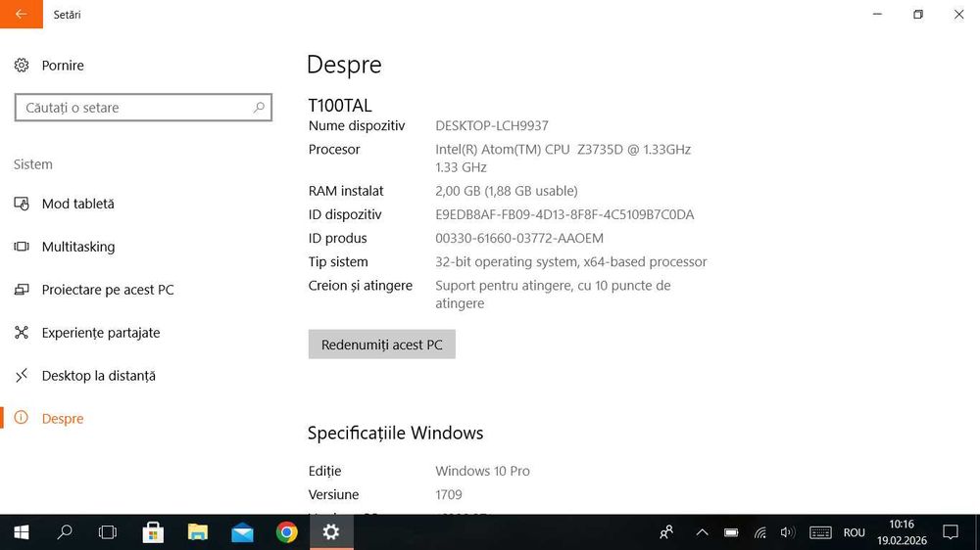Image resolution: width=980 pixels, height=550 pixels.
Task: Open Mail app from taskbar
Action: point(242,532)
